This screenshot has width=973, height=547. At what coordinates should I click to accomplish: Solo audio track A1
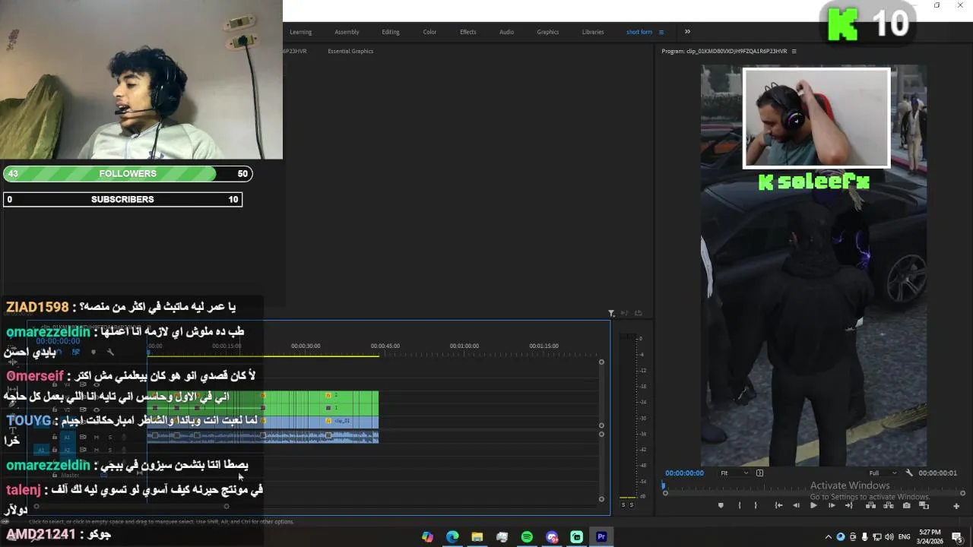(110, 437)
